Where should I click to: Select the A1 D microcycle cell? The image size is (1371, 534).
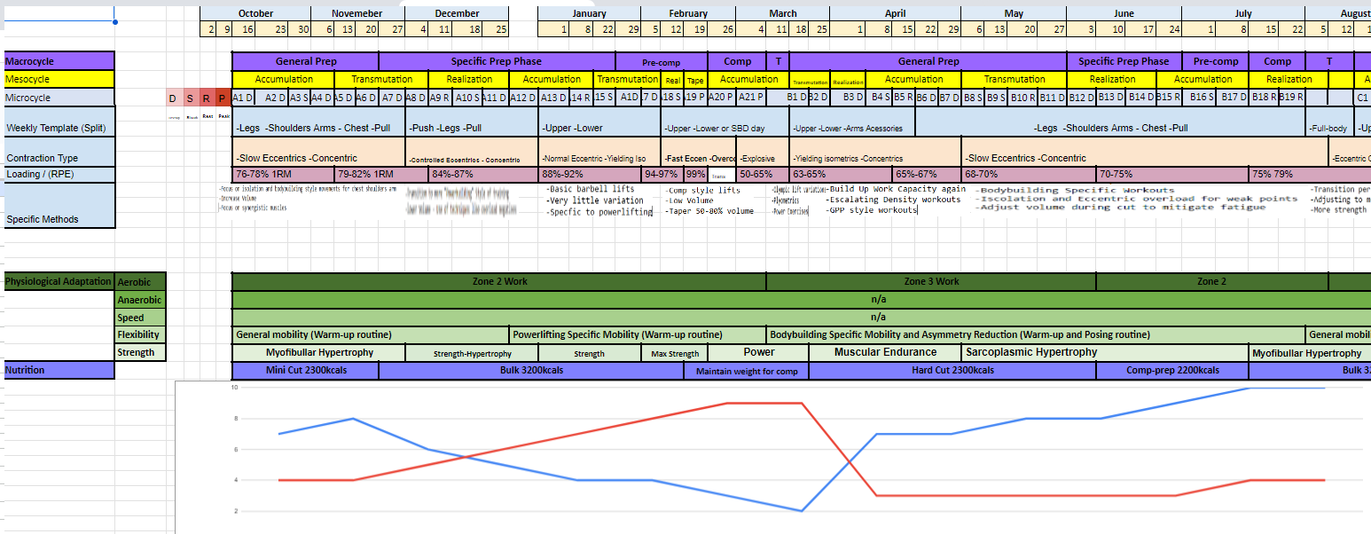[x=241, y=98]
